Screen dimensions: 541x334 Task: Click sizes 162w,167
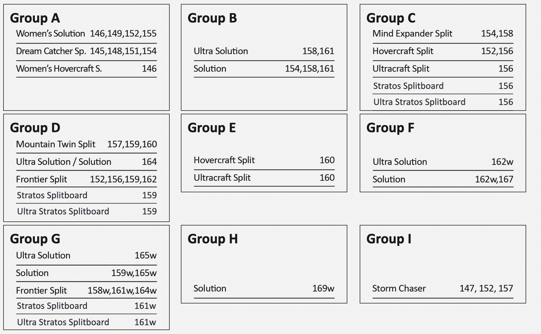(494, 179)
